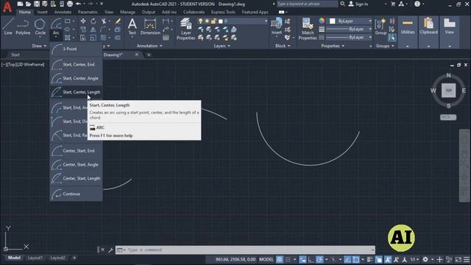Click object color wheel icon in Properties
This screenshot has width=471, height=265.
pos(322,21)
